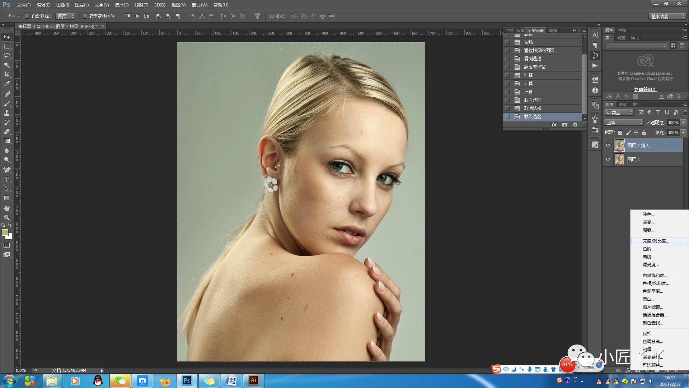Create new snapshot in History panel
The image size is (689, 388).
pos(565,125)
